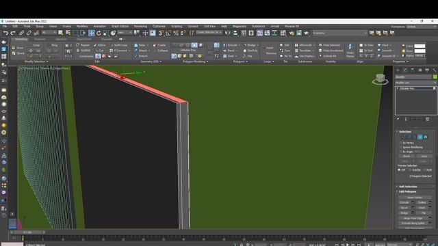Enable the Ignore Backfacing checkbox
438x246 pixels.
pyautogui.click(x=400, y=147)
